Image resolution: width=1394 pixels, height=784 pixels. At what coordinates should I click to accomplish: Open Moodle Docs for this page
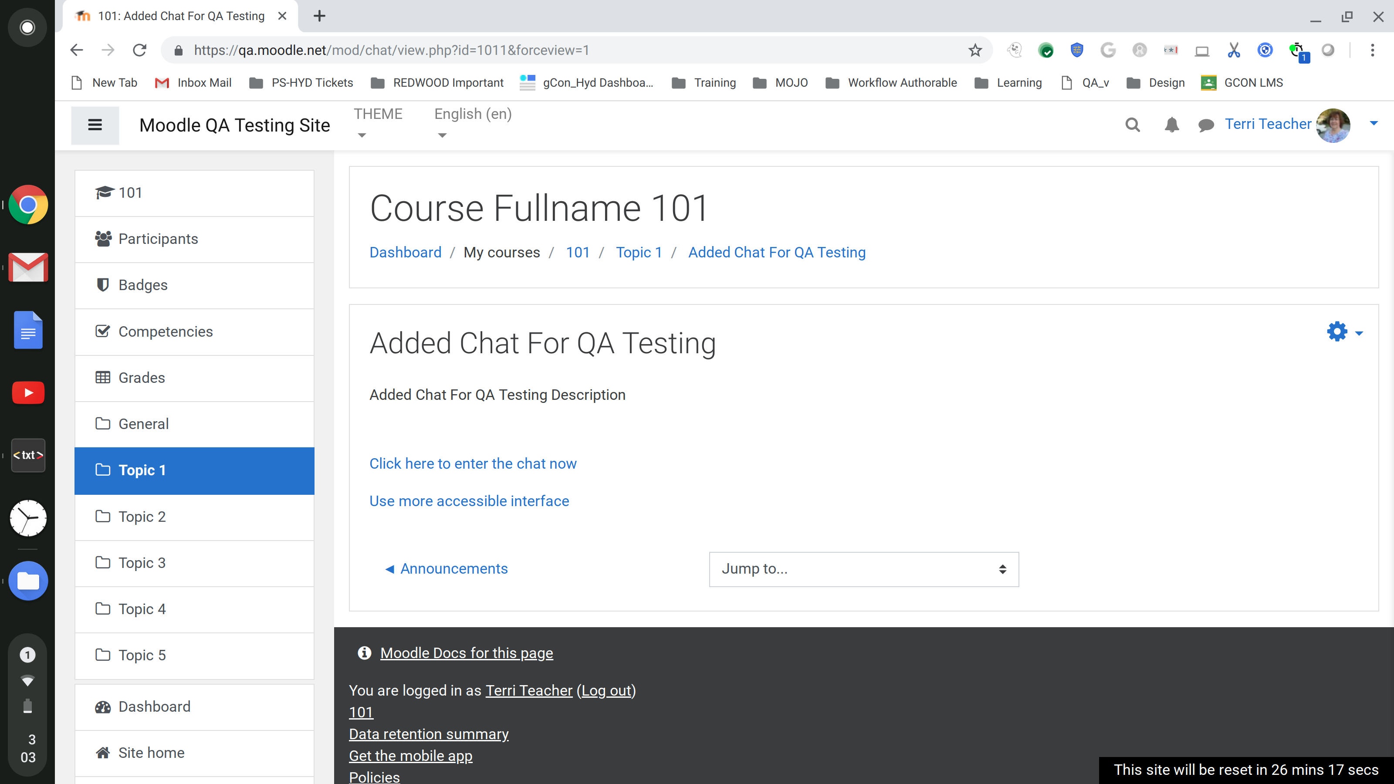point(467,653)
